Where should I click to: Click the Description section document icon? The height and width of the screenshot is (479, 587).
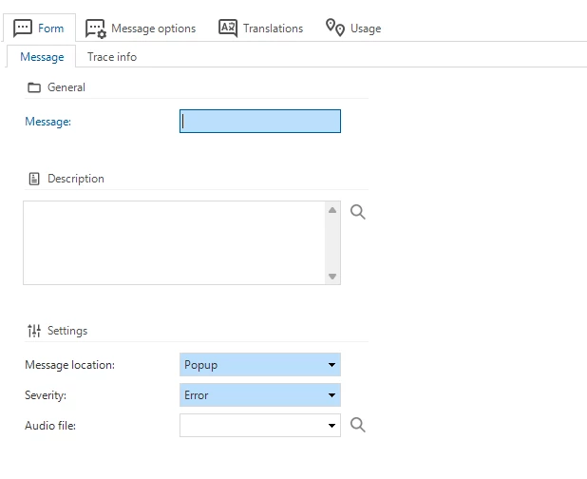point(34,179)
